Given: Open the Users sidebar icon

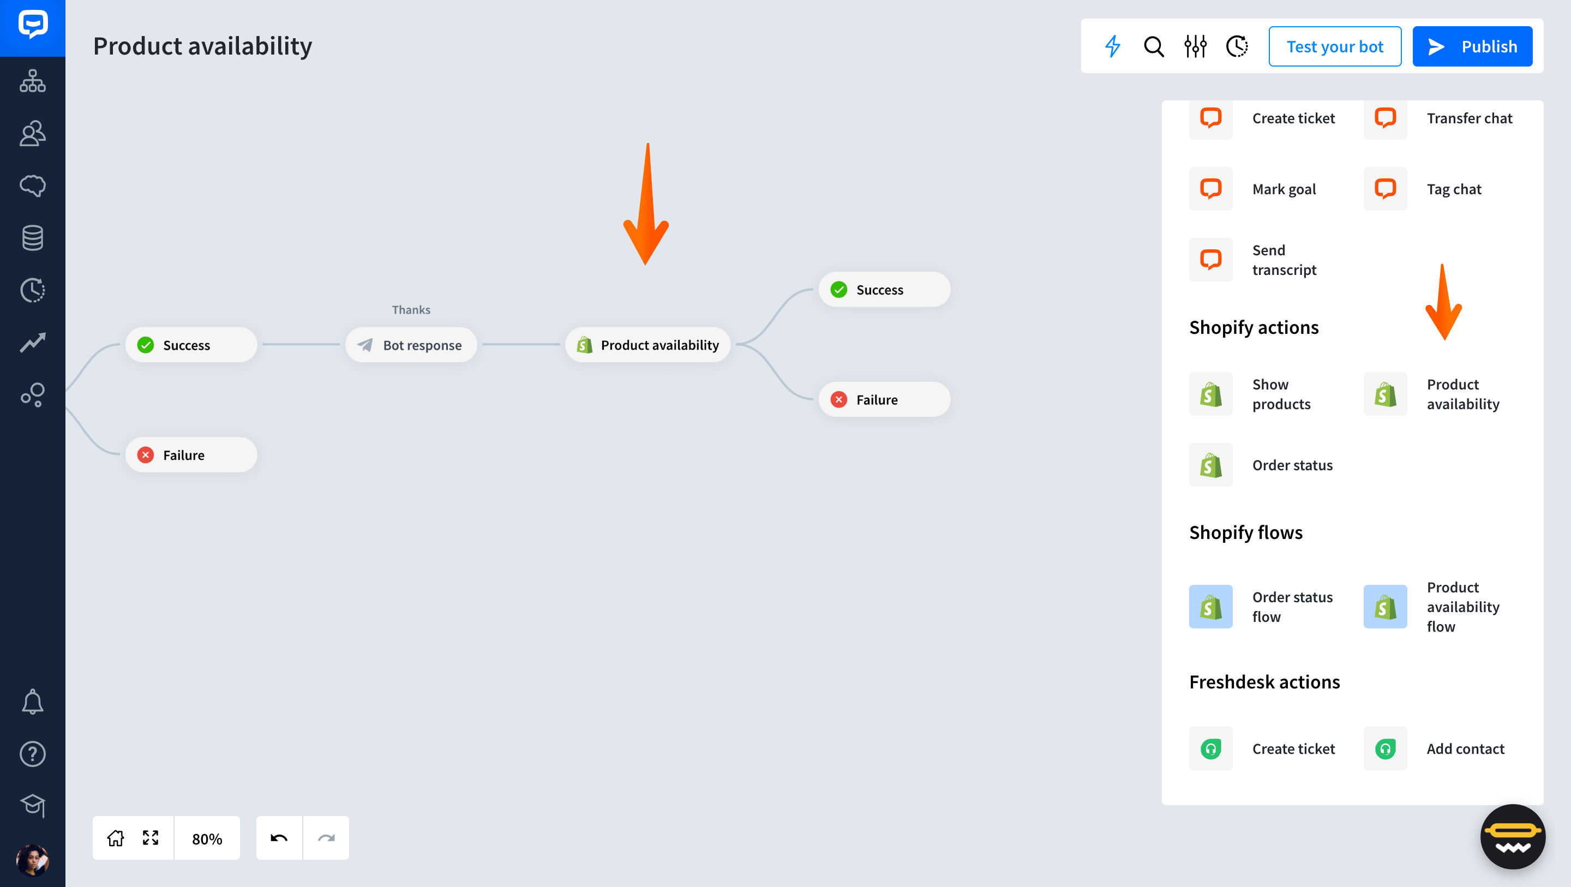Looking at the screenshot, I should pos(32,133).
